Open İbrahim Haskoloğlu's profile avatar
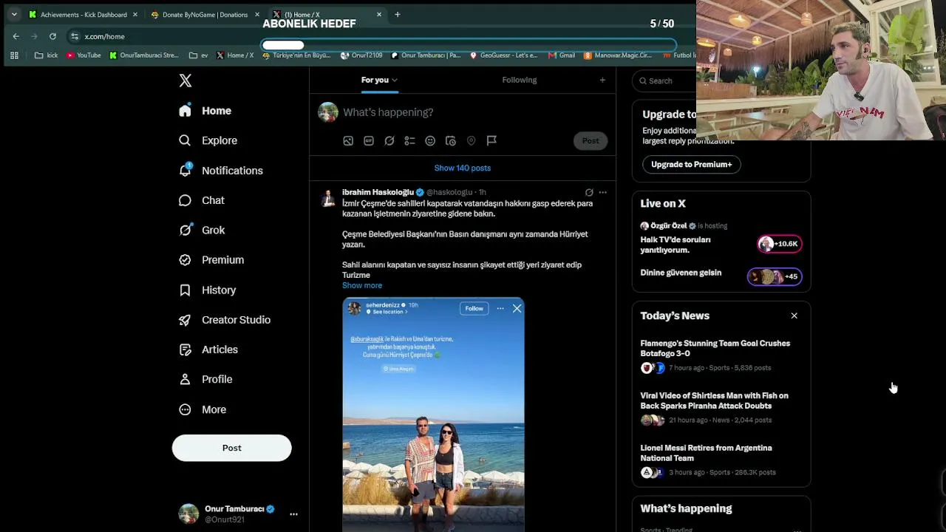The image size is (946, 532). pos(328,199)
